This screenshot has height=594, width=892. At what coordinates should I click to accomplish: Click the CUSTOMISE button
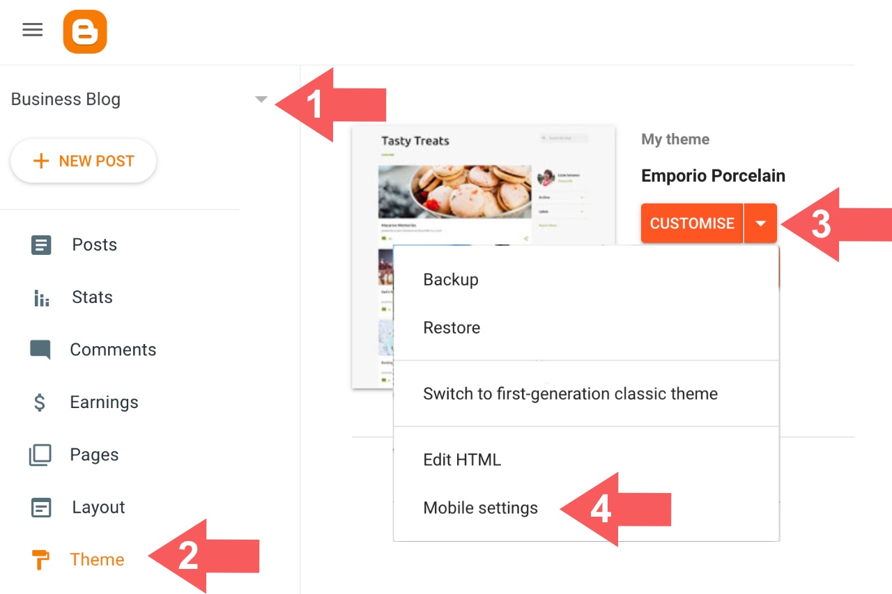692,224
